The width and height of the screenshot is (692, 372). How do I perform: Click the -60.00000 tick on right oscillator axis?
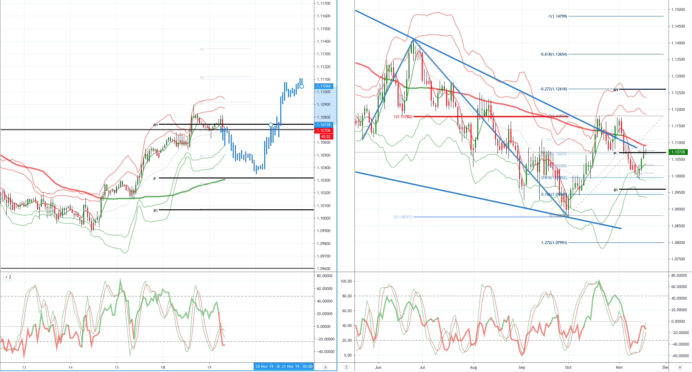click(680, 356)
